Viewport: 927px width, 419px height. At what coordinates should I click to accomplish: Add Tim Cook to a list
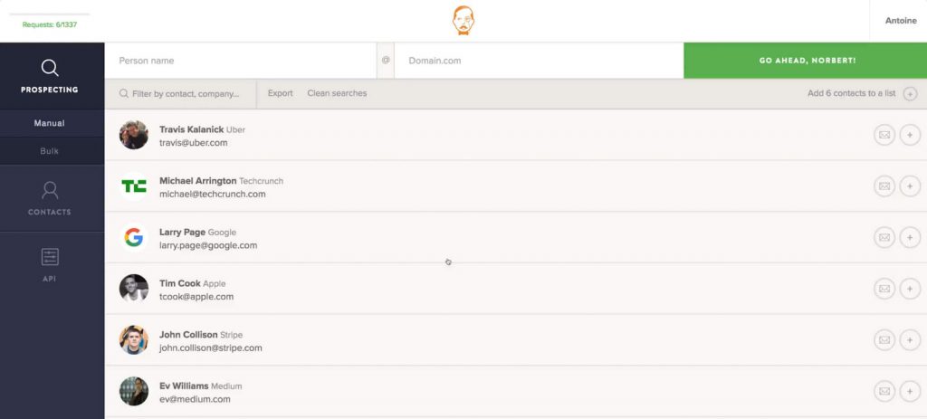[910, 289]
